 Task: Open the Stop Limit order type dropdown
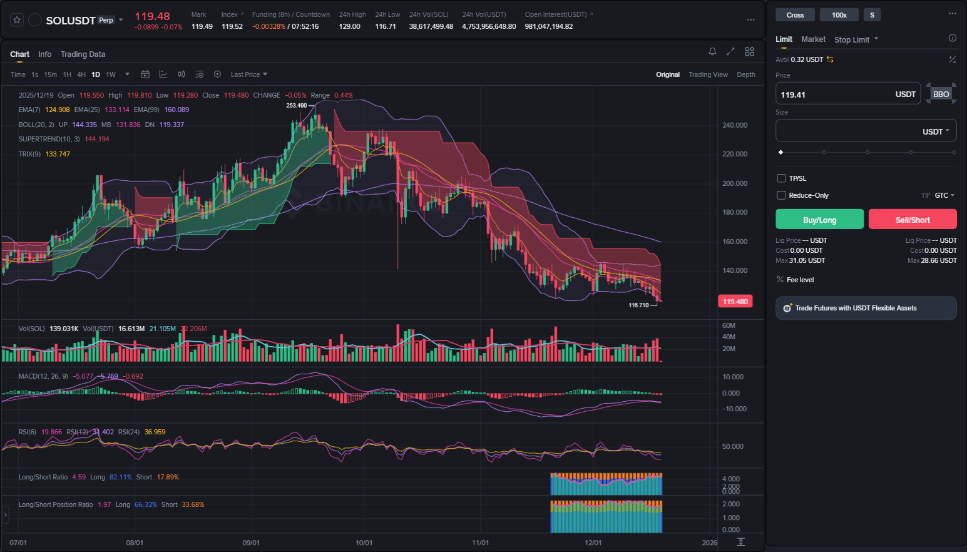[856, 39]
